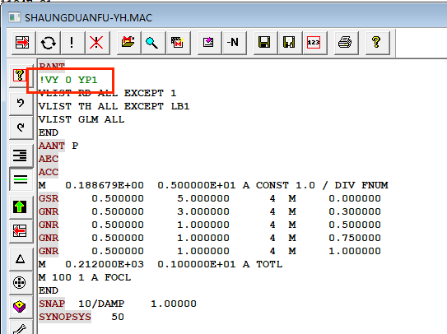This screenshot has height=334, width=447.
Task: Click the red crossed-out X toolbar icon
Action: (x=96, y=43)
